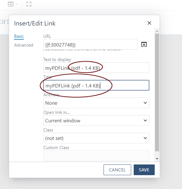Click the chevron arrow in Anchors dropdown
Image resolution: width=182 pixels, height=189 pixels.
click(145, 103)
